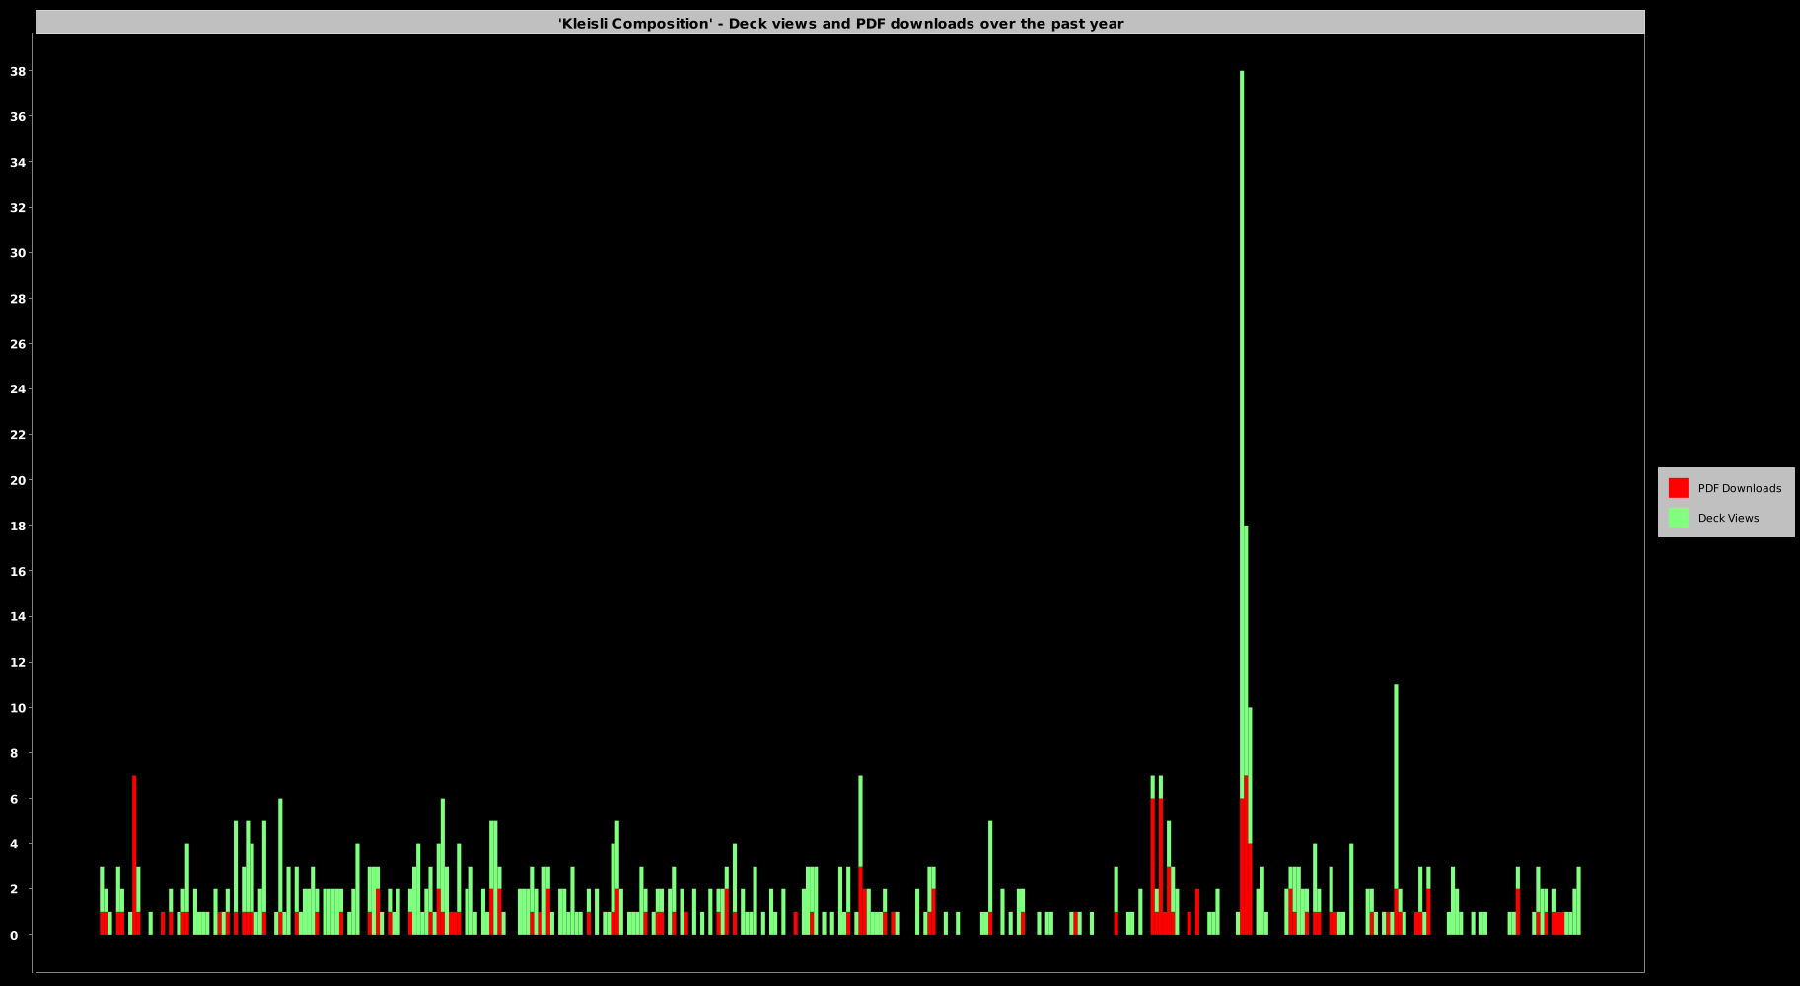
Task: Select the 'Deck Views' legend label
Action: point(1728,518)
